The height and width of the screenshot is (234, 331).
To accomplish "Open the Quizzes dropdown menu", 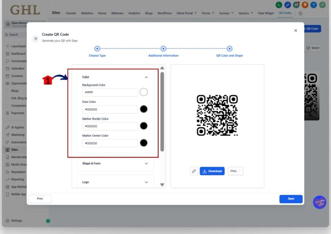I will click(x=246, y=13).
